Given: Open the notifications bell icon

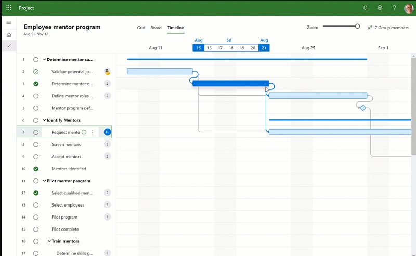Looking at the screenshot, I should point(365,8).
